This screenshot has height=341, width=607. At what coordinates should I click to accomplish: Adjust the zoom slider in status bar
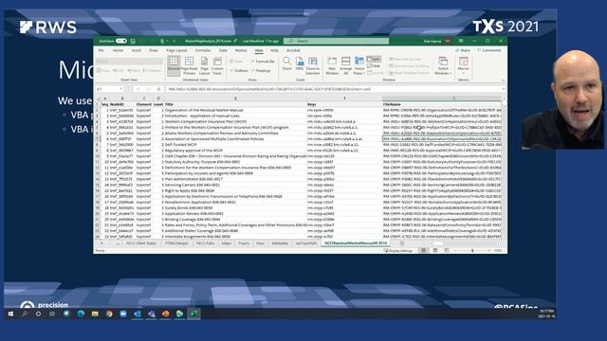tap(472, 250)
